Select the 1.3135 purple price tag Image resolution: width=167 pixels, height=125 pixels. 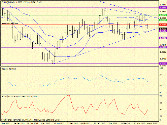coord(163,31)
